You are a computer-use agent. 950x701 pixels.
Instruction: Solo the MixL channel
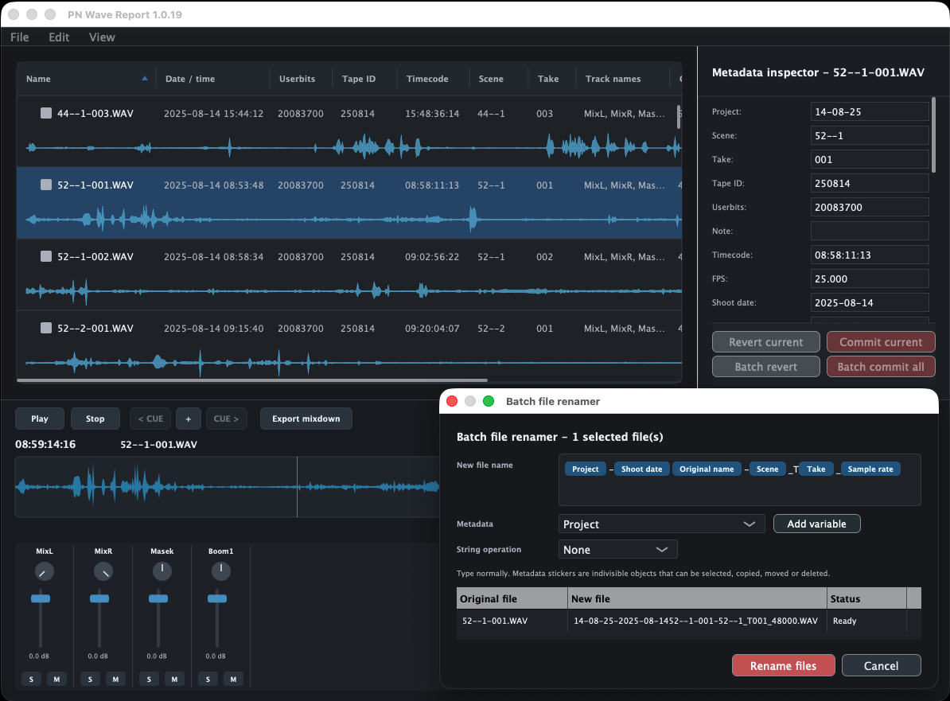[x=32, y=680]
